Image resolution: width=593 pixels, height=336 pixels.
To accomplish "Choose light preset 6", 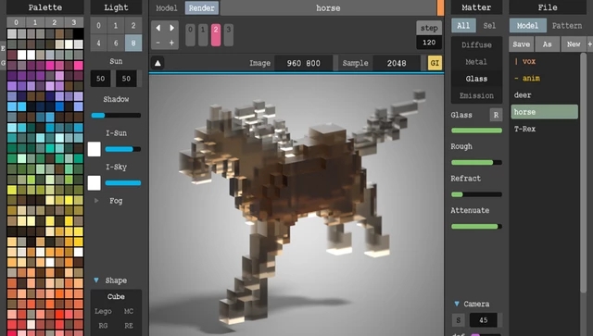I will [116, 44].
